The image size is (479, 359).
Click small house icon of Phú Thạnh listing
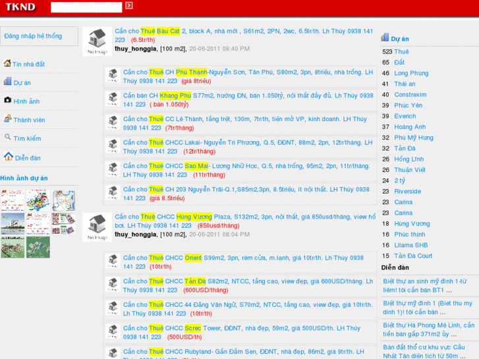[x=113, y=75]
